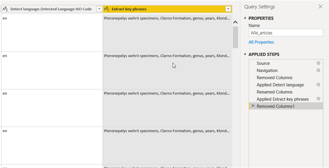Click text type icon of Extract key phrases column
The image size is (329, 168).
(107, 9)
